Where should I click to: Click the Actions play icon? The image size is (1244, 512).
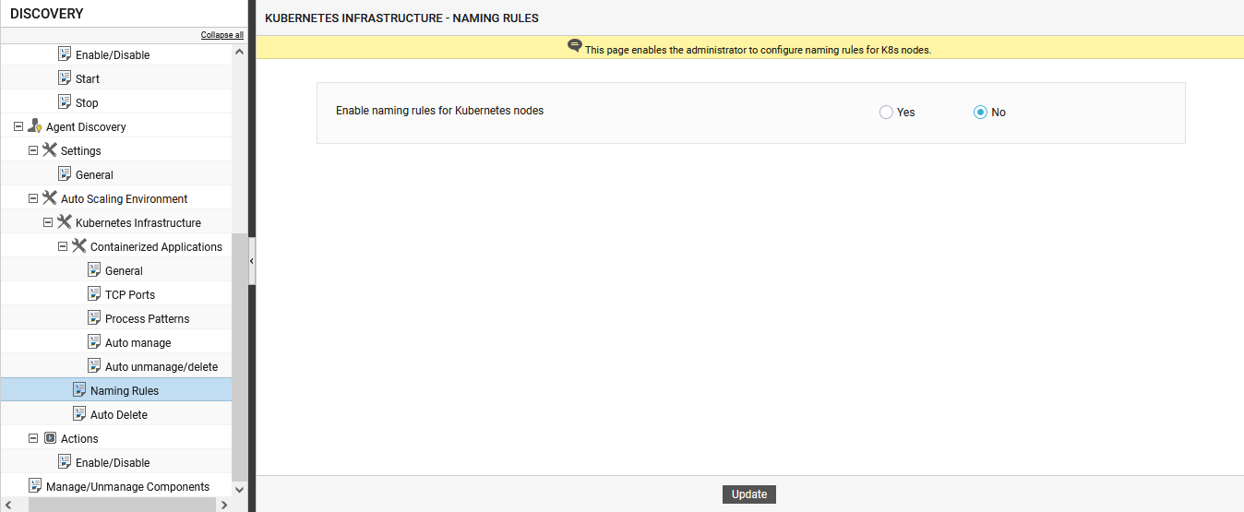50,438
